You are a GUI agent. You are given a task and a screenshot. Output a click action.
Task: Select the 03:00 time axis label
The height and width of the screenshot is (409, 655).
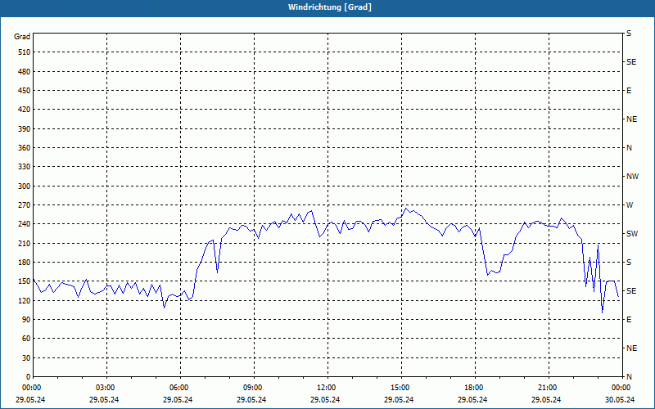pos(106,388)
